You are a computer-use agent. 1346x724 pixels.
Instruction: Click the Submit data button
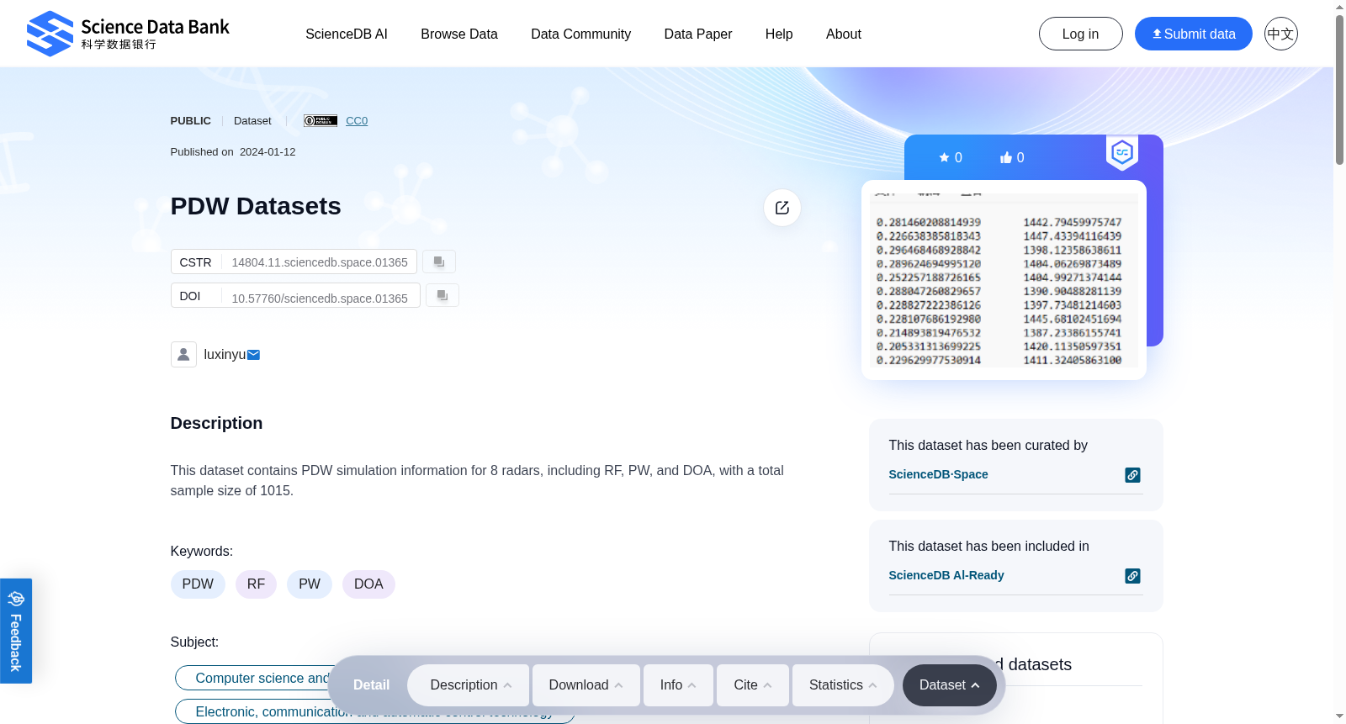pos(1193,34)
